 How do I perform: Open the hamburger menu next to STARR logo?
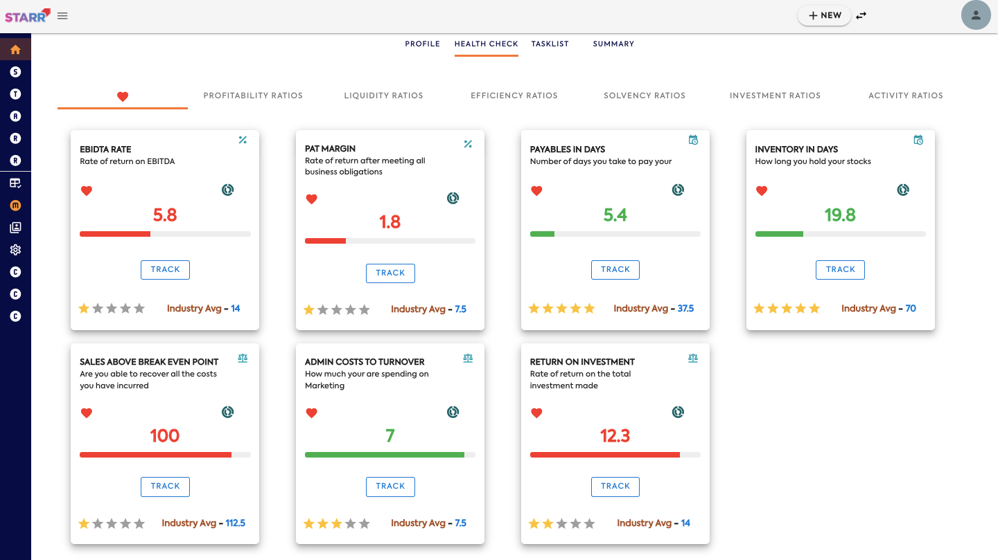62,15
